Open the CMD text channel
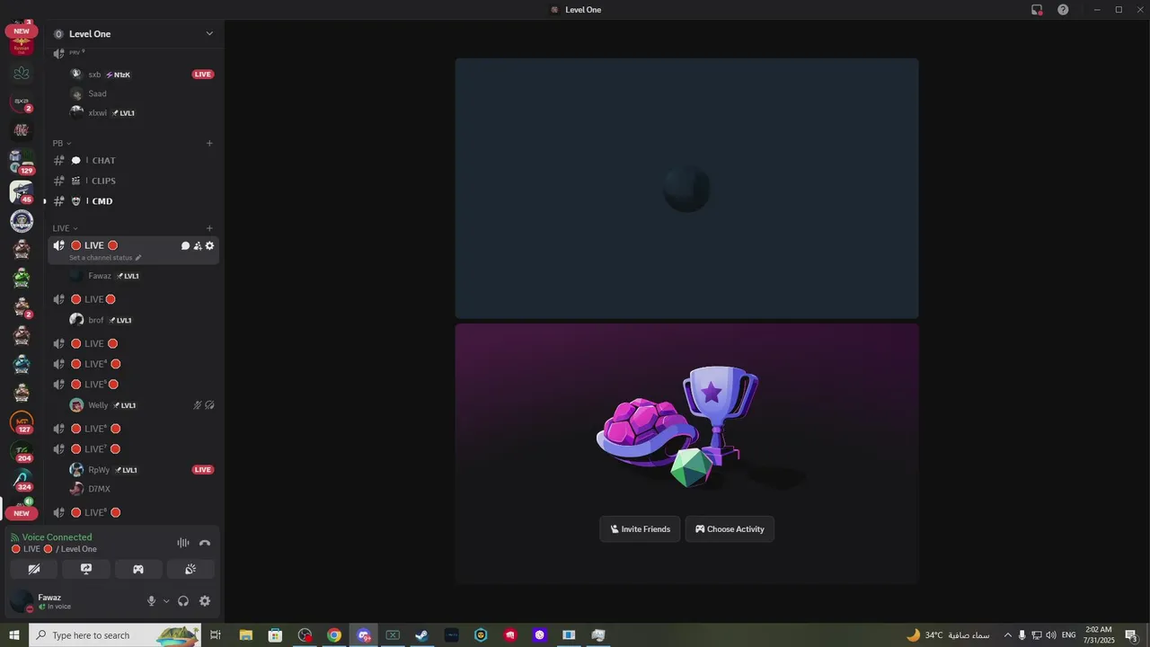 point(133,201)
